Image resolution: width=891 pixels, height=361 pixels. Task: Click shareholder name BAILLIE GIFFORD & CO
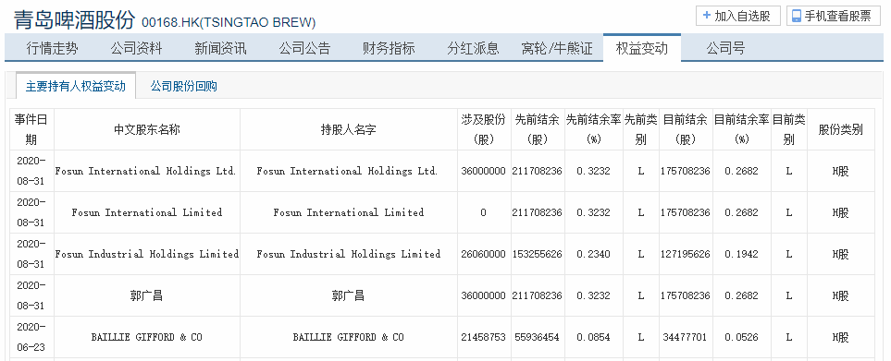pos(146,337)
